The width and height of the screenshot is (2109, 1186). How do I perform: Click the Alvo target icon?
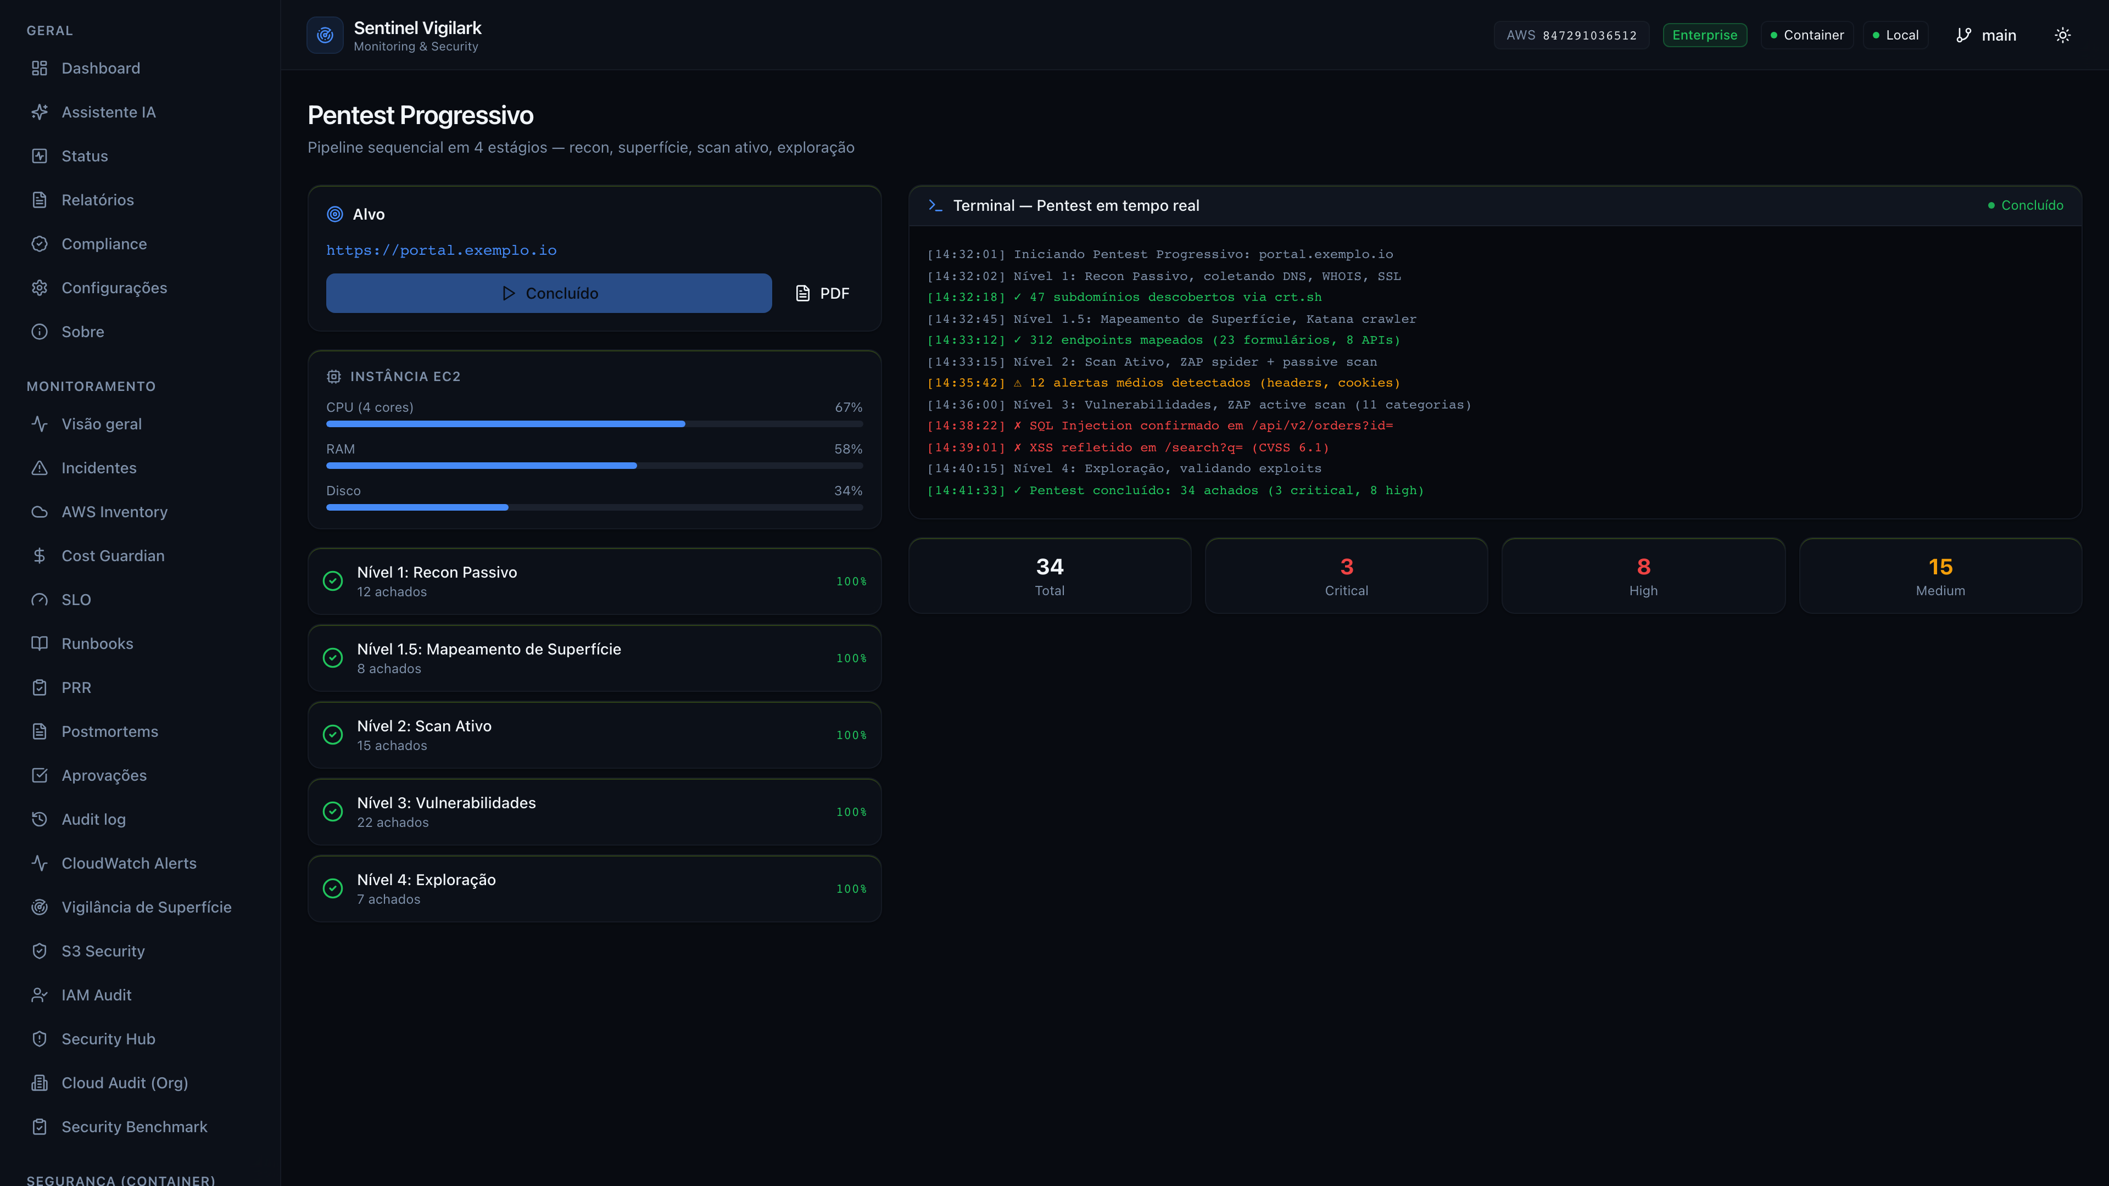(335, 215)
